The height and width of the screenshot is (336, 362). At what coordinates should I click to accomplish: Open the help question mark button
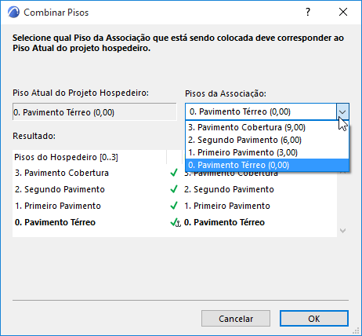(308, 12)
